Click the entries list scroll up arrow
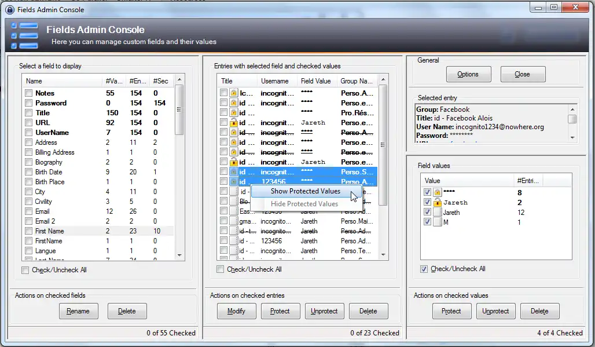 383,79
